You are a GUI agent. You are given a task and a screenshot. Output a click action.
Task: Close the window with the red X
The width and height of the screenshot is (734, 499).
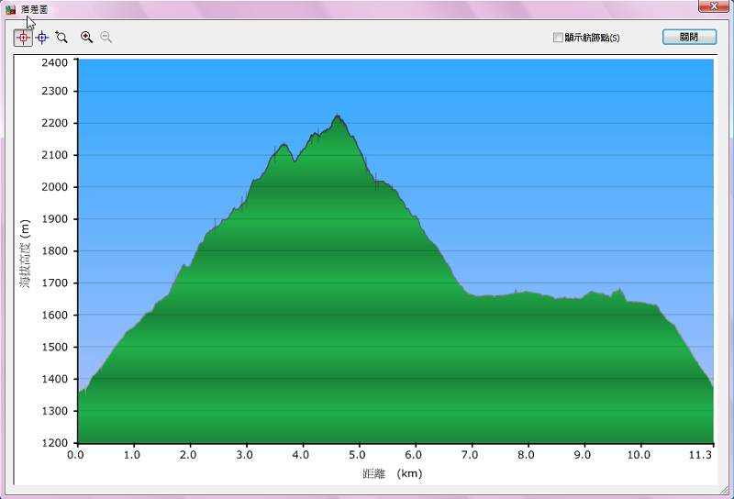point(710,6)
